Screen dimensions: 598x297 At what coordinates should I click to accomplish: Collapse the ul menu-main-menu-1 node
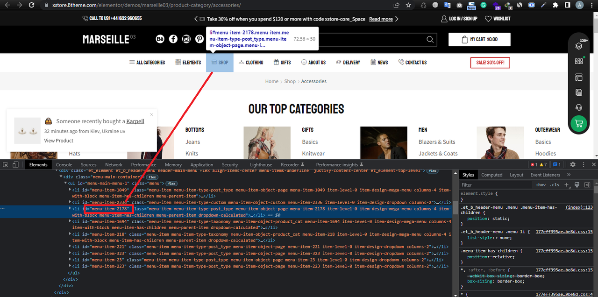coord(65,183)
